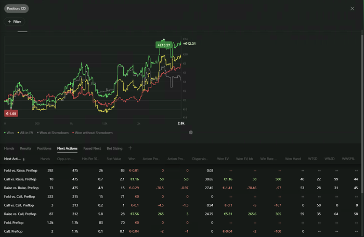Viewport: 364px width, 237px height.
Task: Sort by the Won EV column header
Action: coord(223,159)
